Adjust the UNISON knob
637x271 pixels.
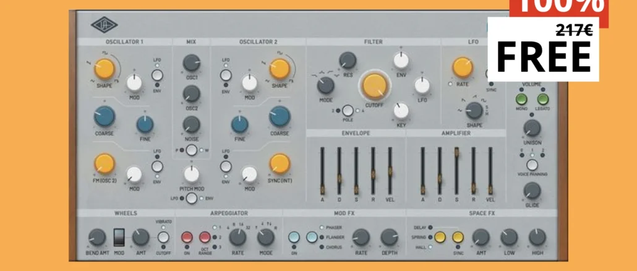point(532,128)
